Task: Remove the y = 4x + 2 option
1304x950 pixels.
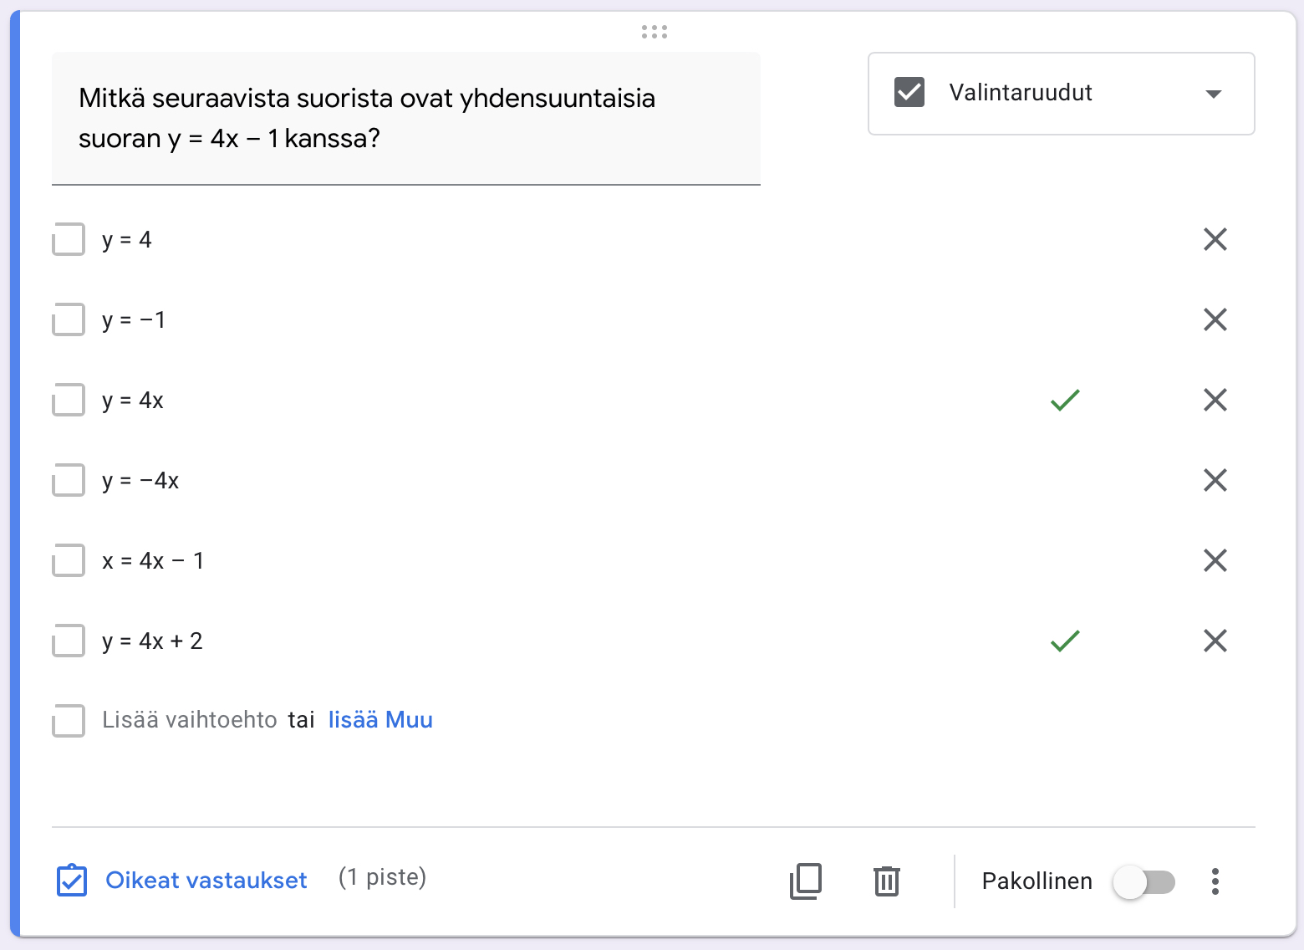Action: tap(1215, 641)
